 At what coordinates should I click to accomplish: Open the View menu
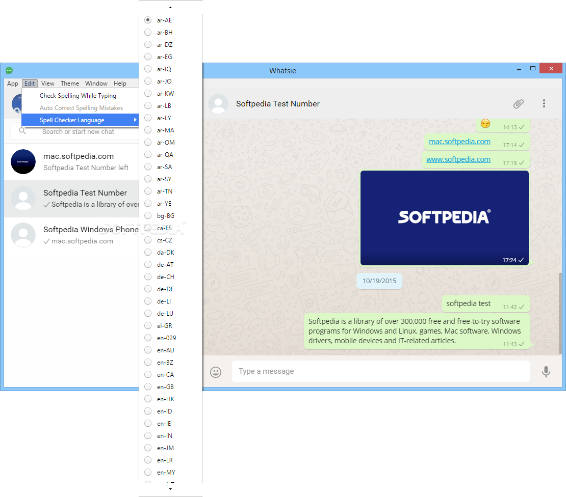[47, 84]
